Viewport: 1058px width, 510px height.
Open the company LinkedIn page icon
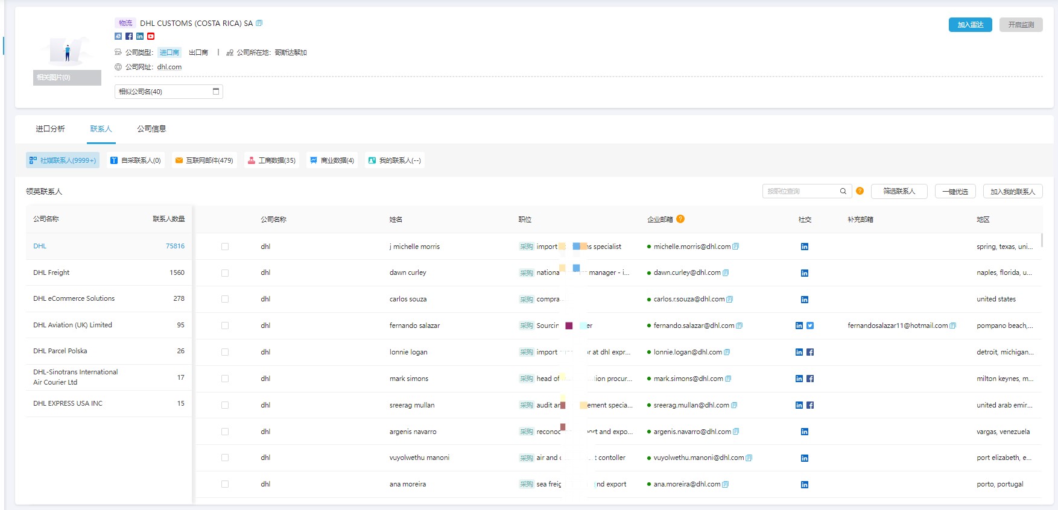(x=140, y=36)
